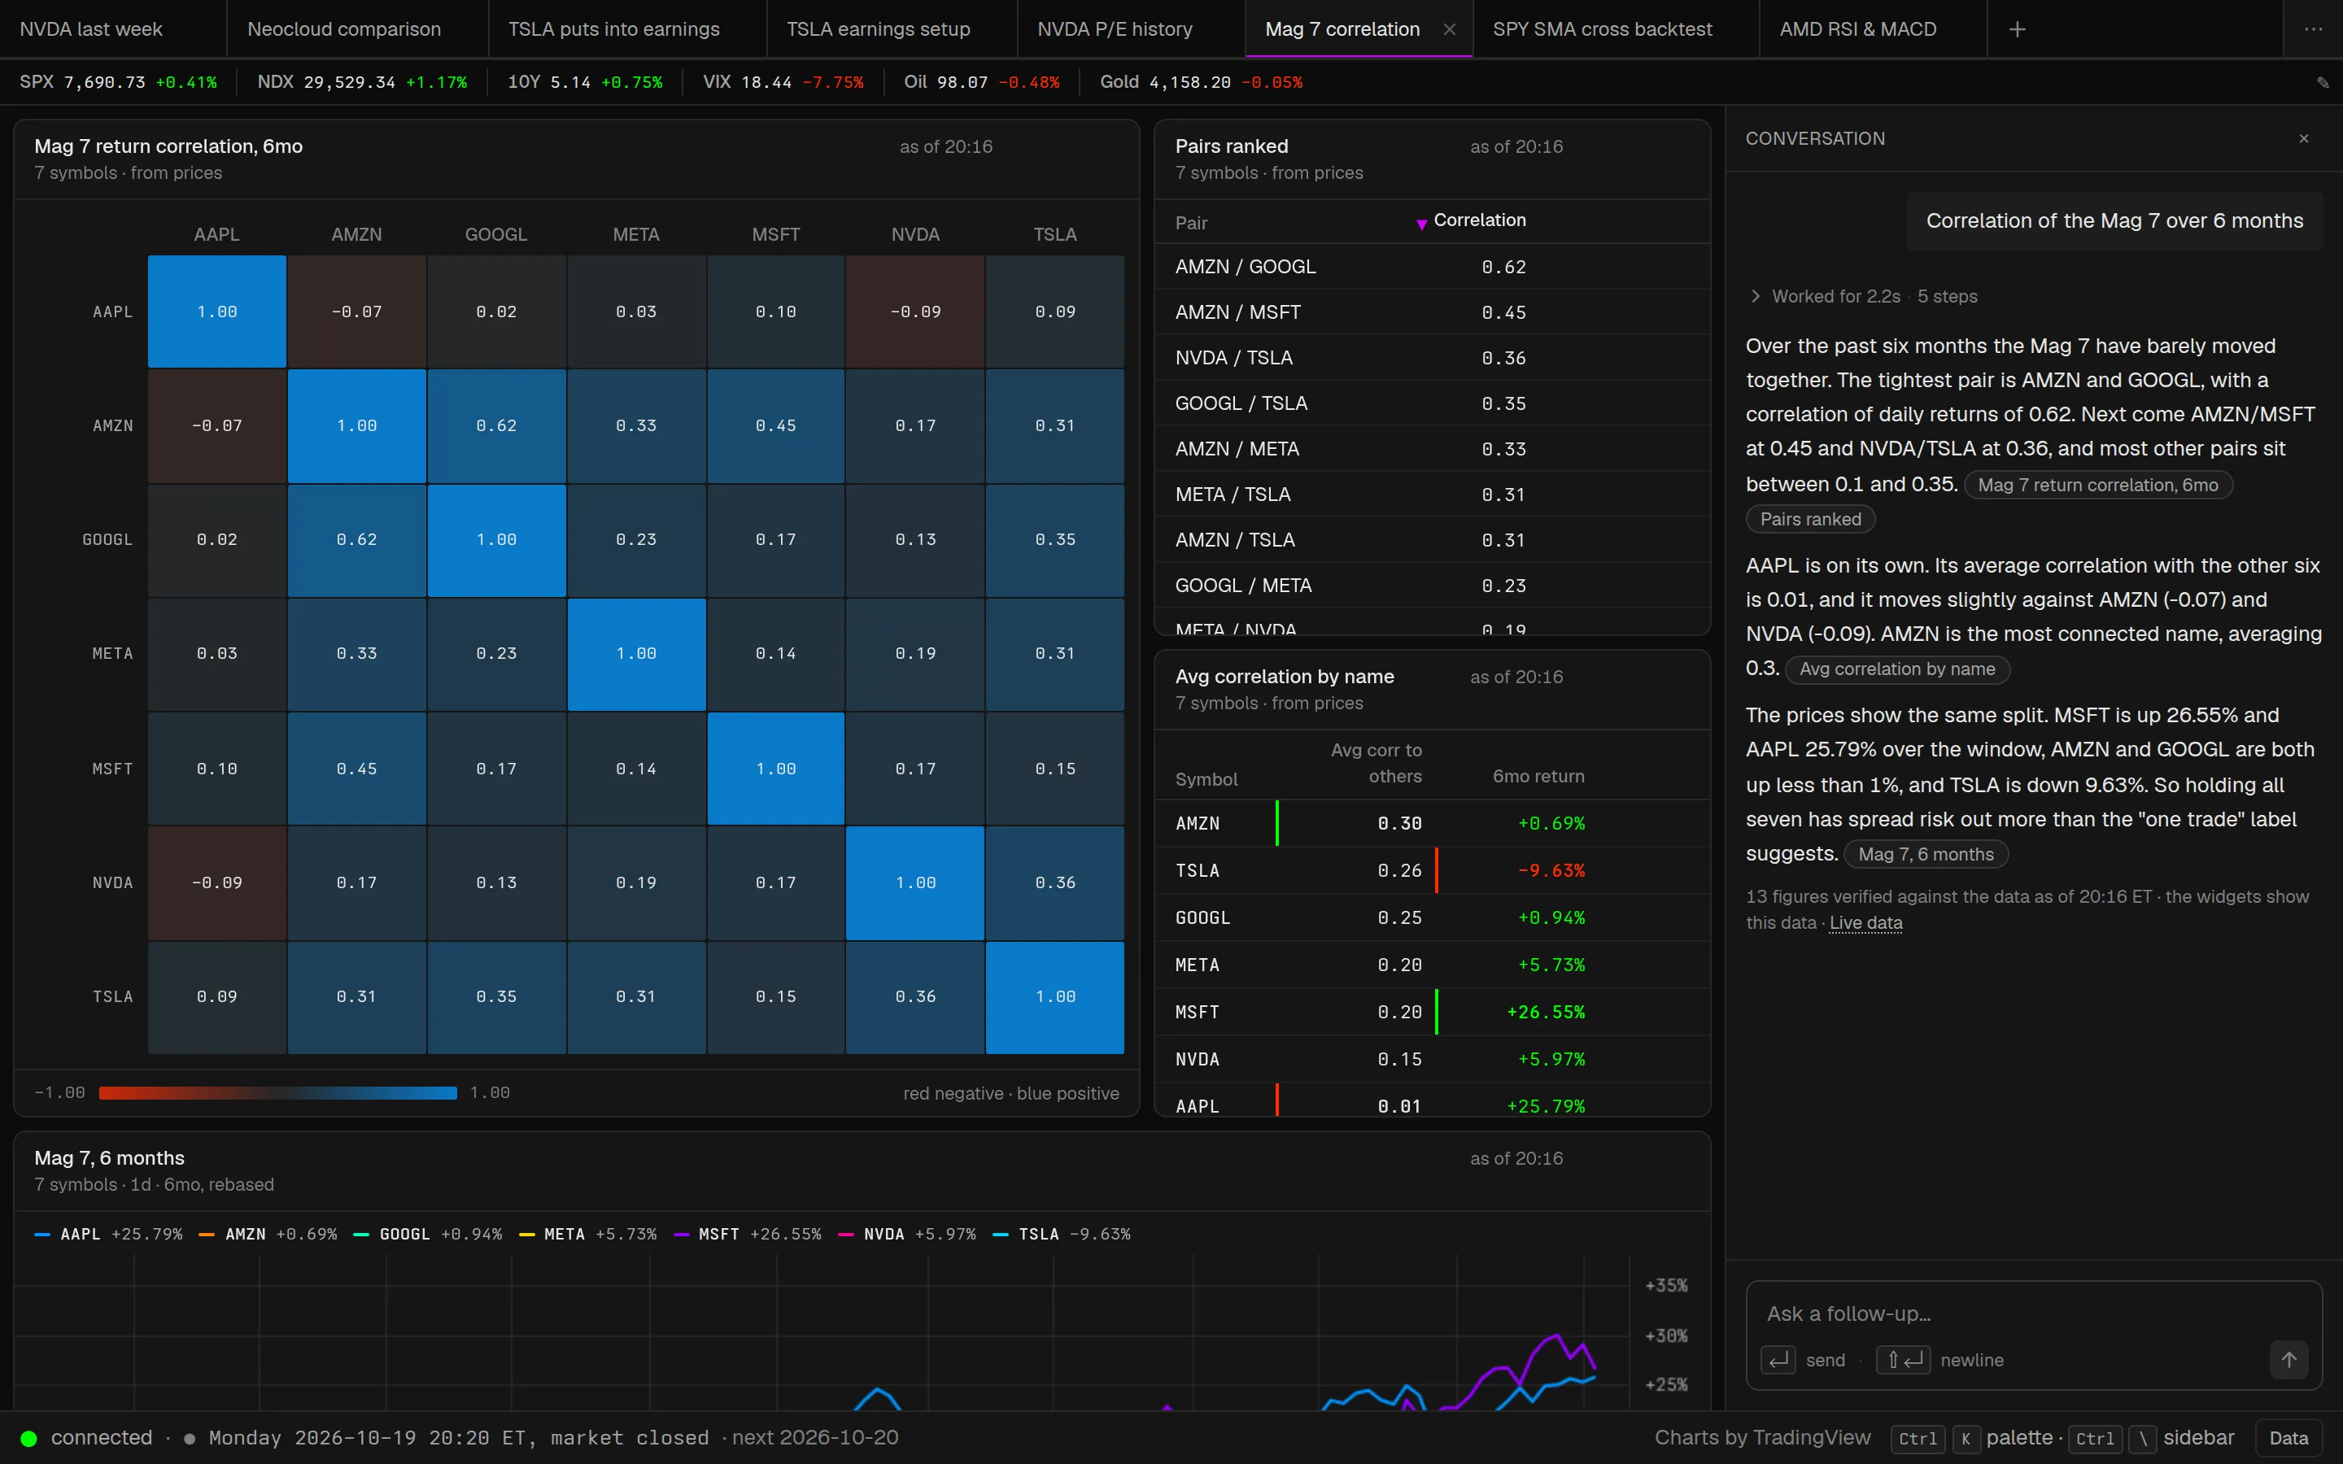
Task: Sort by the Correlation column header
Action: [1472, 220]
